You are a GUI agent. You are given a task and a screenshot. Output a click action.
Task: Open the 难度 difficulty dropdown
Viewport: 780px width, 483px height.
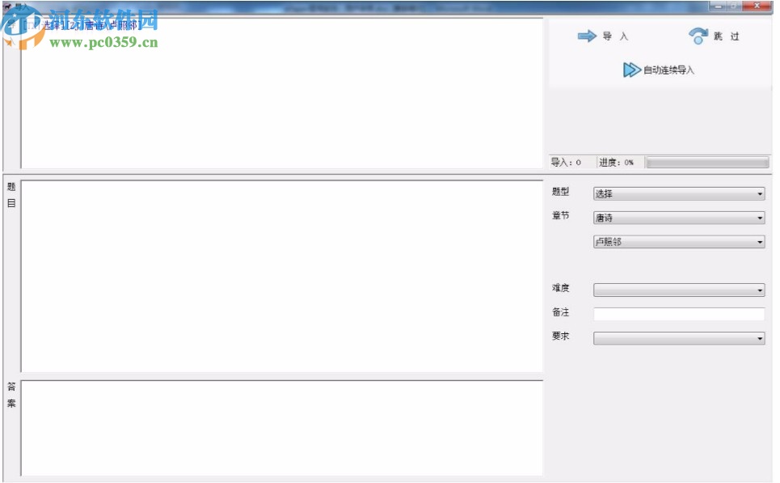678,290
